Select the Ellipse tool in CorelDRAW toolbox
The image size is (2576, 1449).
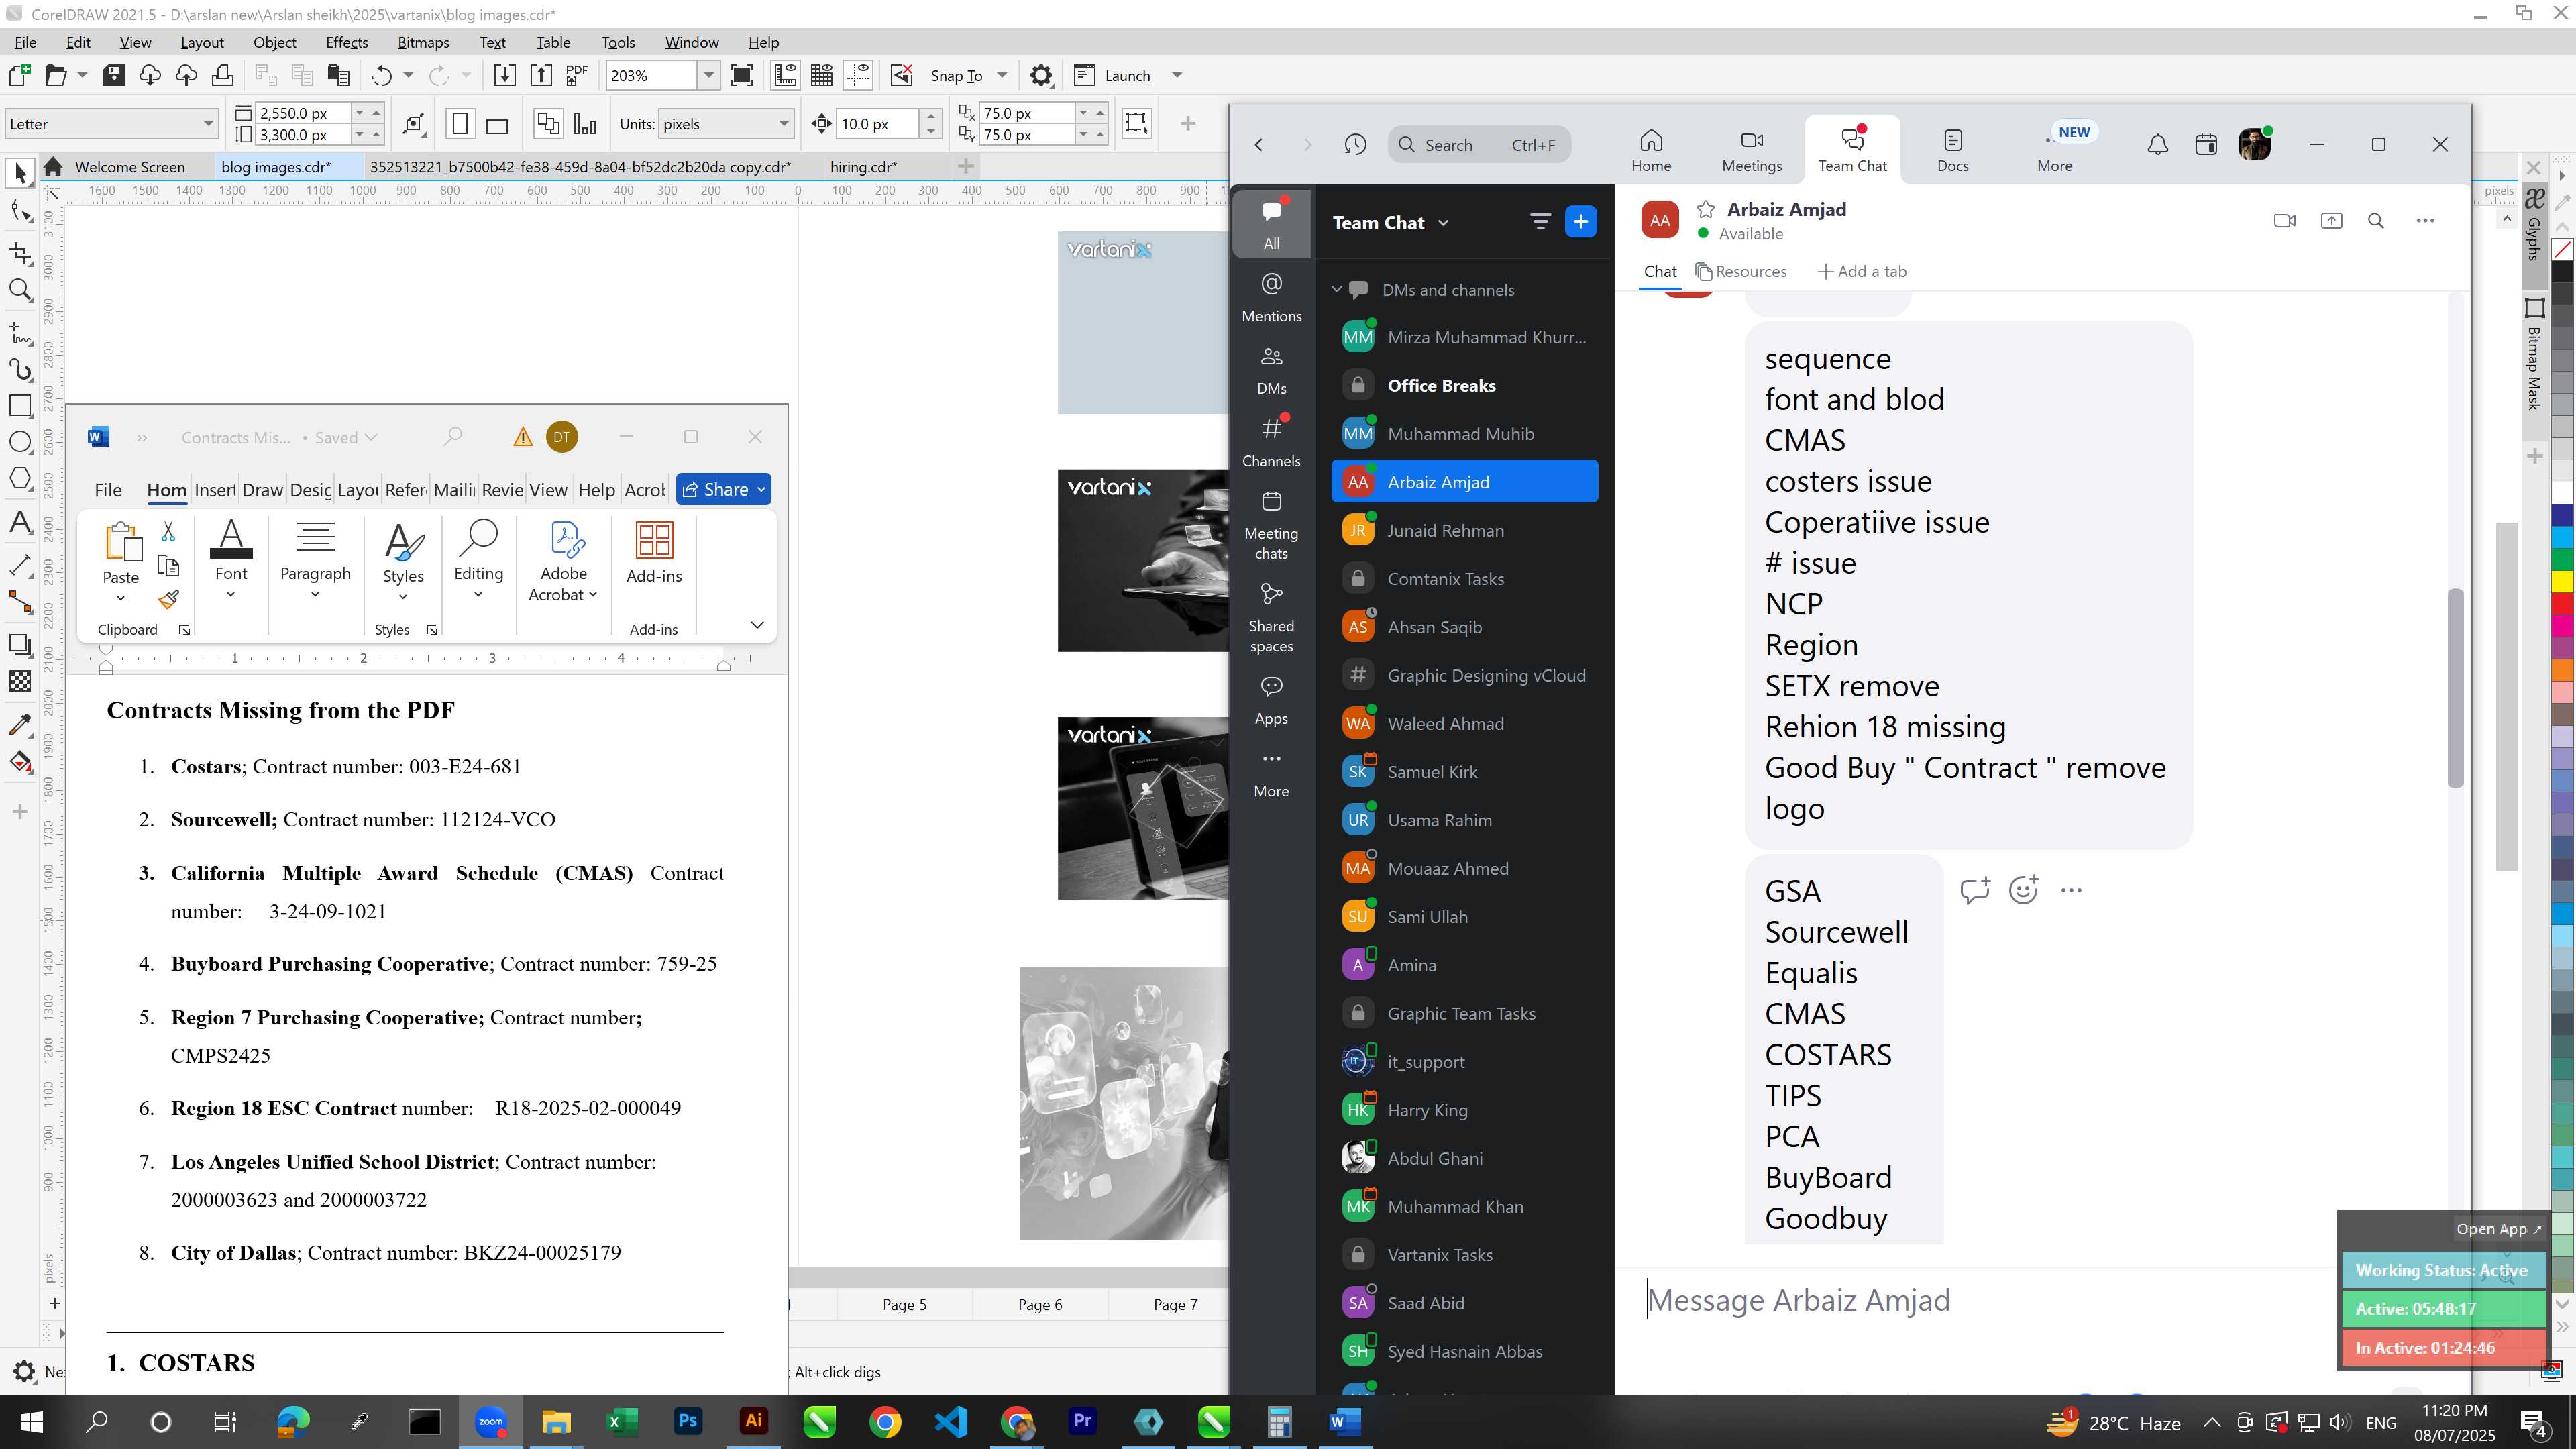pos(20,442)
